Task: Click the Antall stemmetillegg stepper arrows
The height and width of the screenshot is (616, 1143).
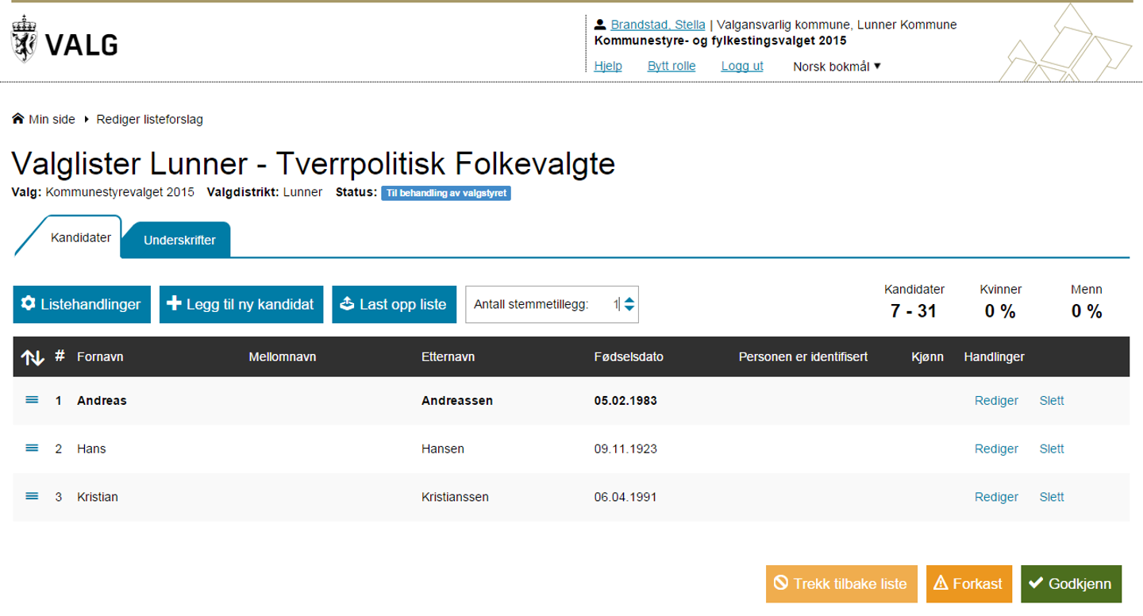Action: coord(629,305)
